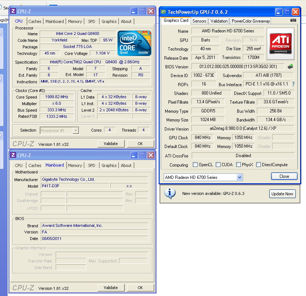Open Memory tab in bottom CPU-Z window
Image resolution: width=306 pixels, height=296 pixels.
(75, 165)
